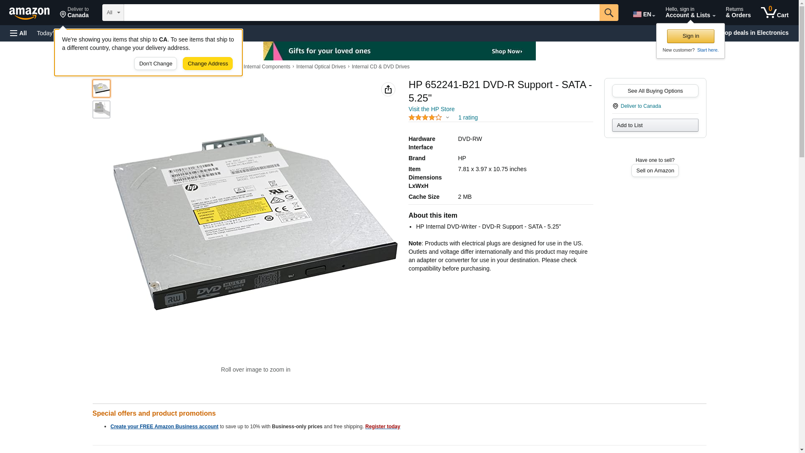Expand the search category All dropdown
The image size is (805, 453).
point(113,13)
